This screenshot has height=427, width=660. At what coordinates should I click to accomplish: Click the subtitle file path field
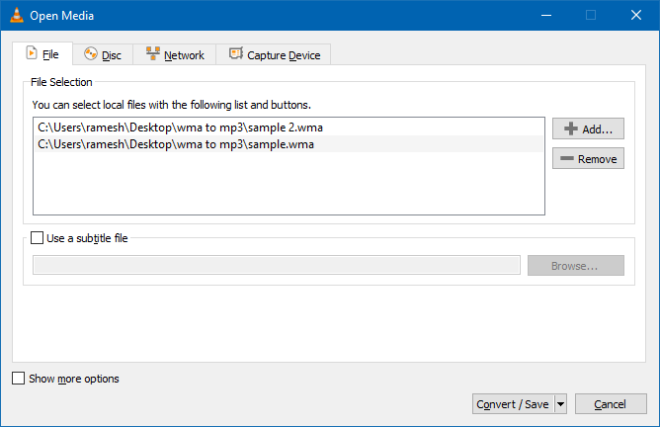[x=277, y=265]
